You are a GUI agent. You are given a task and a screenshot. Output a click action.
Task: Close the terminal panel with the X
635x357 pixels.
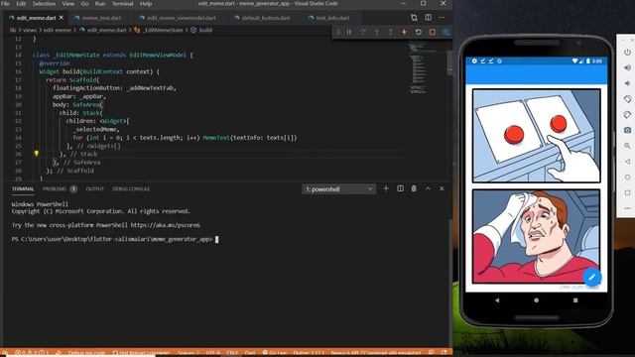(442, 188)
